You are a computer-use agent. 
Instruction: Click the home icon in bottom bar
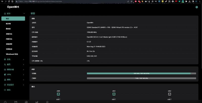(5, 102)
